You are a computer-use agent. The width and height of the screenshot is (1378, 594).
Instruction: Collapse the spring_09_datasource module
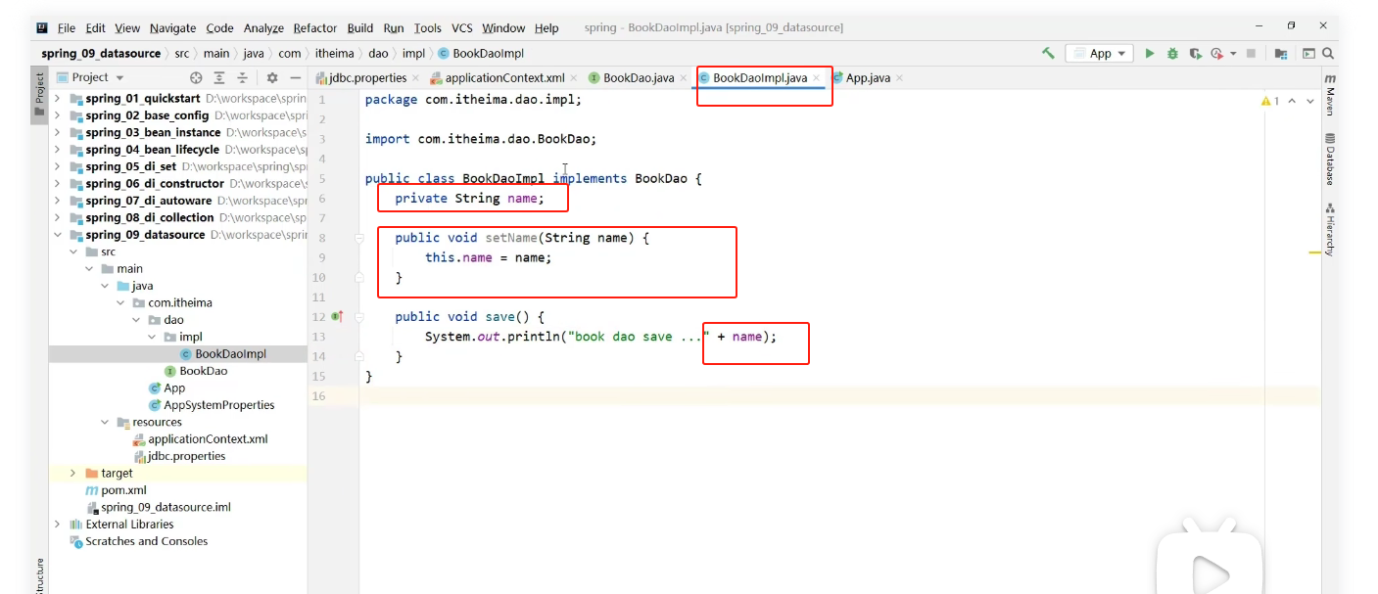point(57,235)
